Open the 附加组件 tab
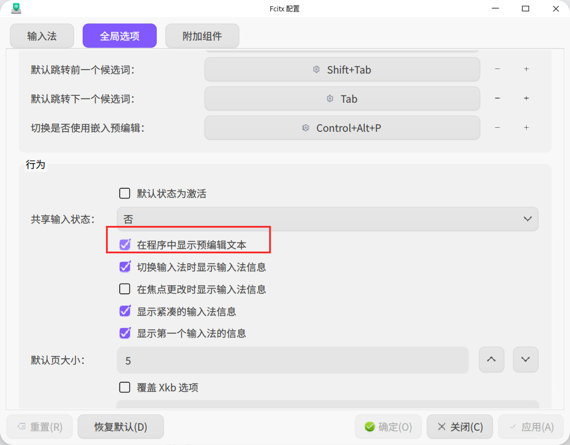The image size is (570, 445). [202, 36]
